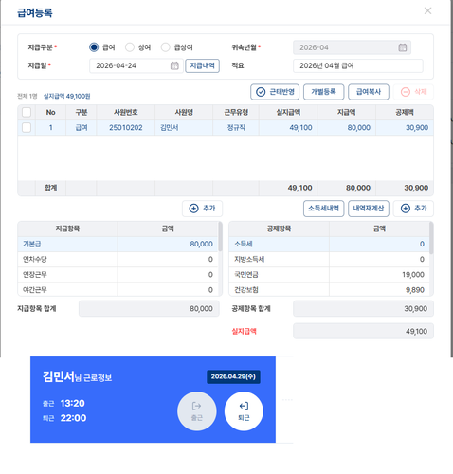Select the 소득세 deduction row
This screenshot has width=453, height=474.
click(x=329, y=244)
